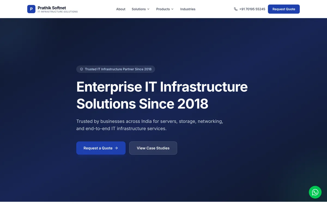This screenshot has height=204, width=327.
Task: Open the Products menu
Action: 165,9
